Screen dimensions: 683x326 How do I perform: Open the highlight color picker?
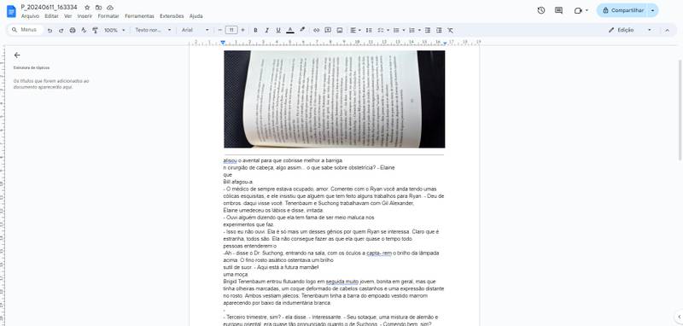click(x=302, y=30)
